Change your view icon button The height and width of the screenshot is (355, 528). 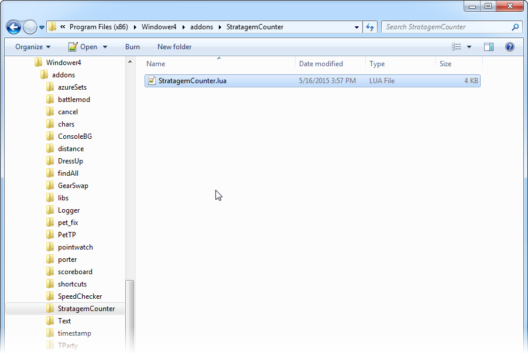456,47
